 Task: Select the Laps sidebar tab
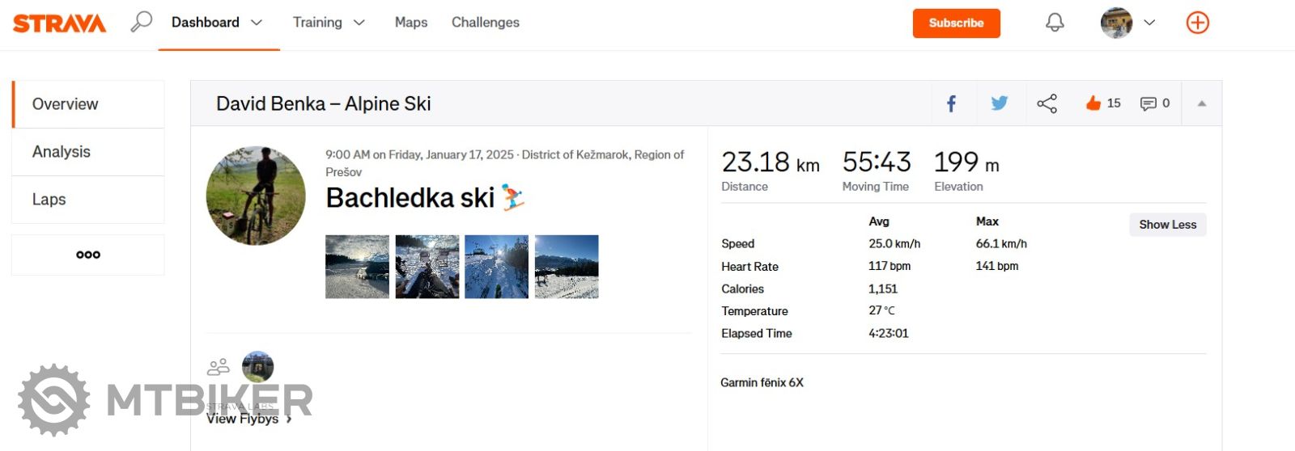(x=49, y=200)
